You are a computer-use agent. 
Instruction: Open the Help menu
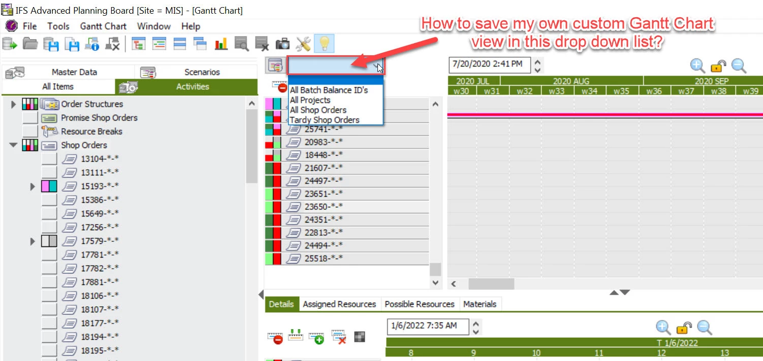tap(191, 26)
